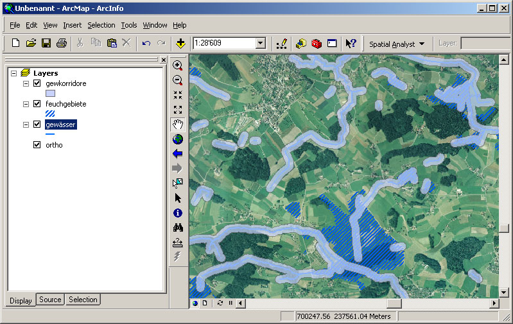Screen dimensions: 513x324
Task: Click the horizontal map scrollbar thumb
Action: coord(394,303)
